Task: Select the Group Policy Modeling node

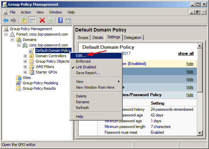Action: coord(40,83)
